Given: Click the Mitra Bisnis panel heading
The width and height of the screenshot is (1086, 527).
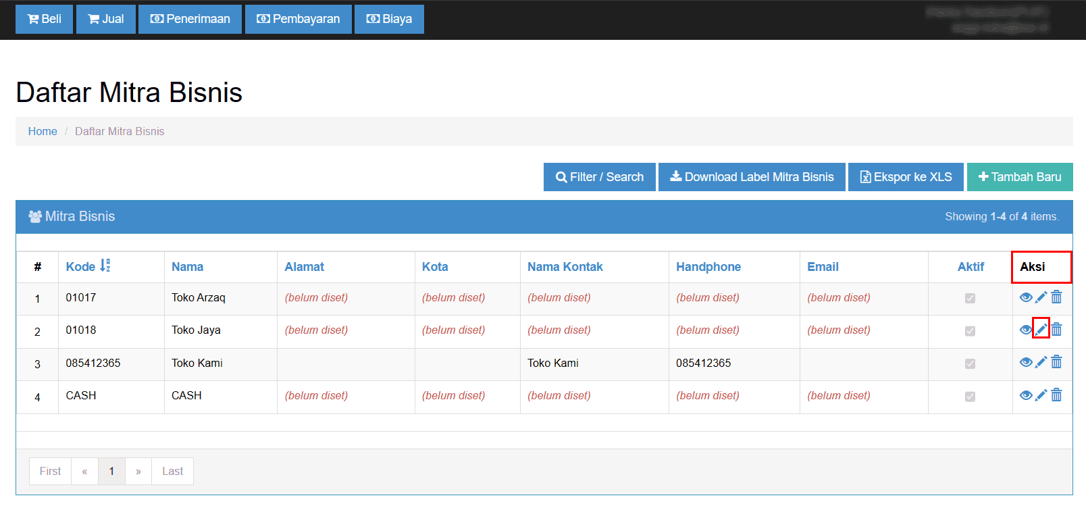Looking at the screenshot, I should [72, 216].
